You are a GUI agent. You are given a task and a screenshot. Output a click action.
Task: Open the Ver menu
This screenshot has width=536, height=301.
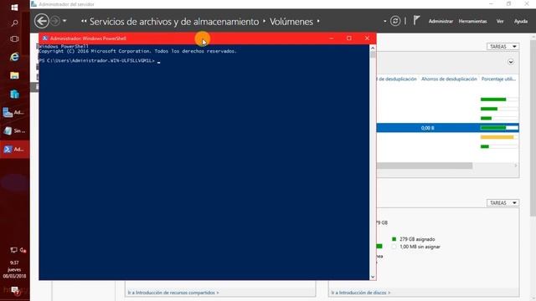500,21
